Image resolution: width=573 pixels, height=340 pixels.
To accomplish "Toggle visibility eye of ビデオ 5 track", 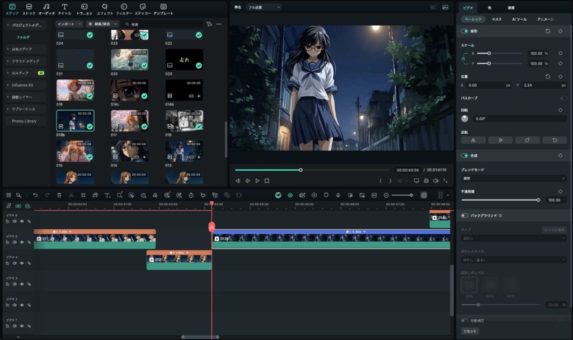I will coord(22,242).
